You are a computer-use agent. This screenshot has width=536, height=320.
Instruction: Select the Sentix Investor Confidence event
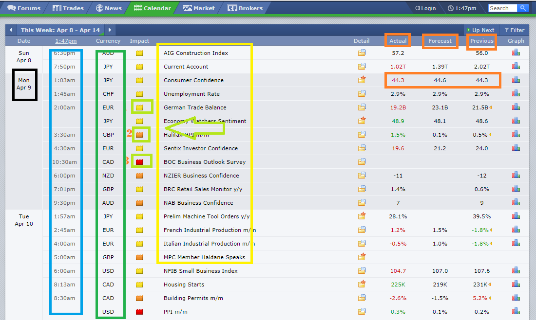[x=200, y=148]
